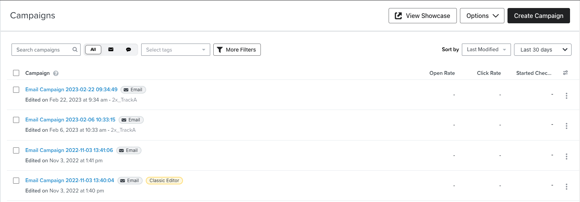
Task: Toggle the select-all campaigns checkbox
Action: coord(16,73)
